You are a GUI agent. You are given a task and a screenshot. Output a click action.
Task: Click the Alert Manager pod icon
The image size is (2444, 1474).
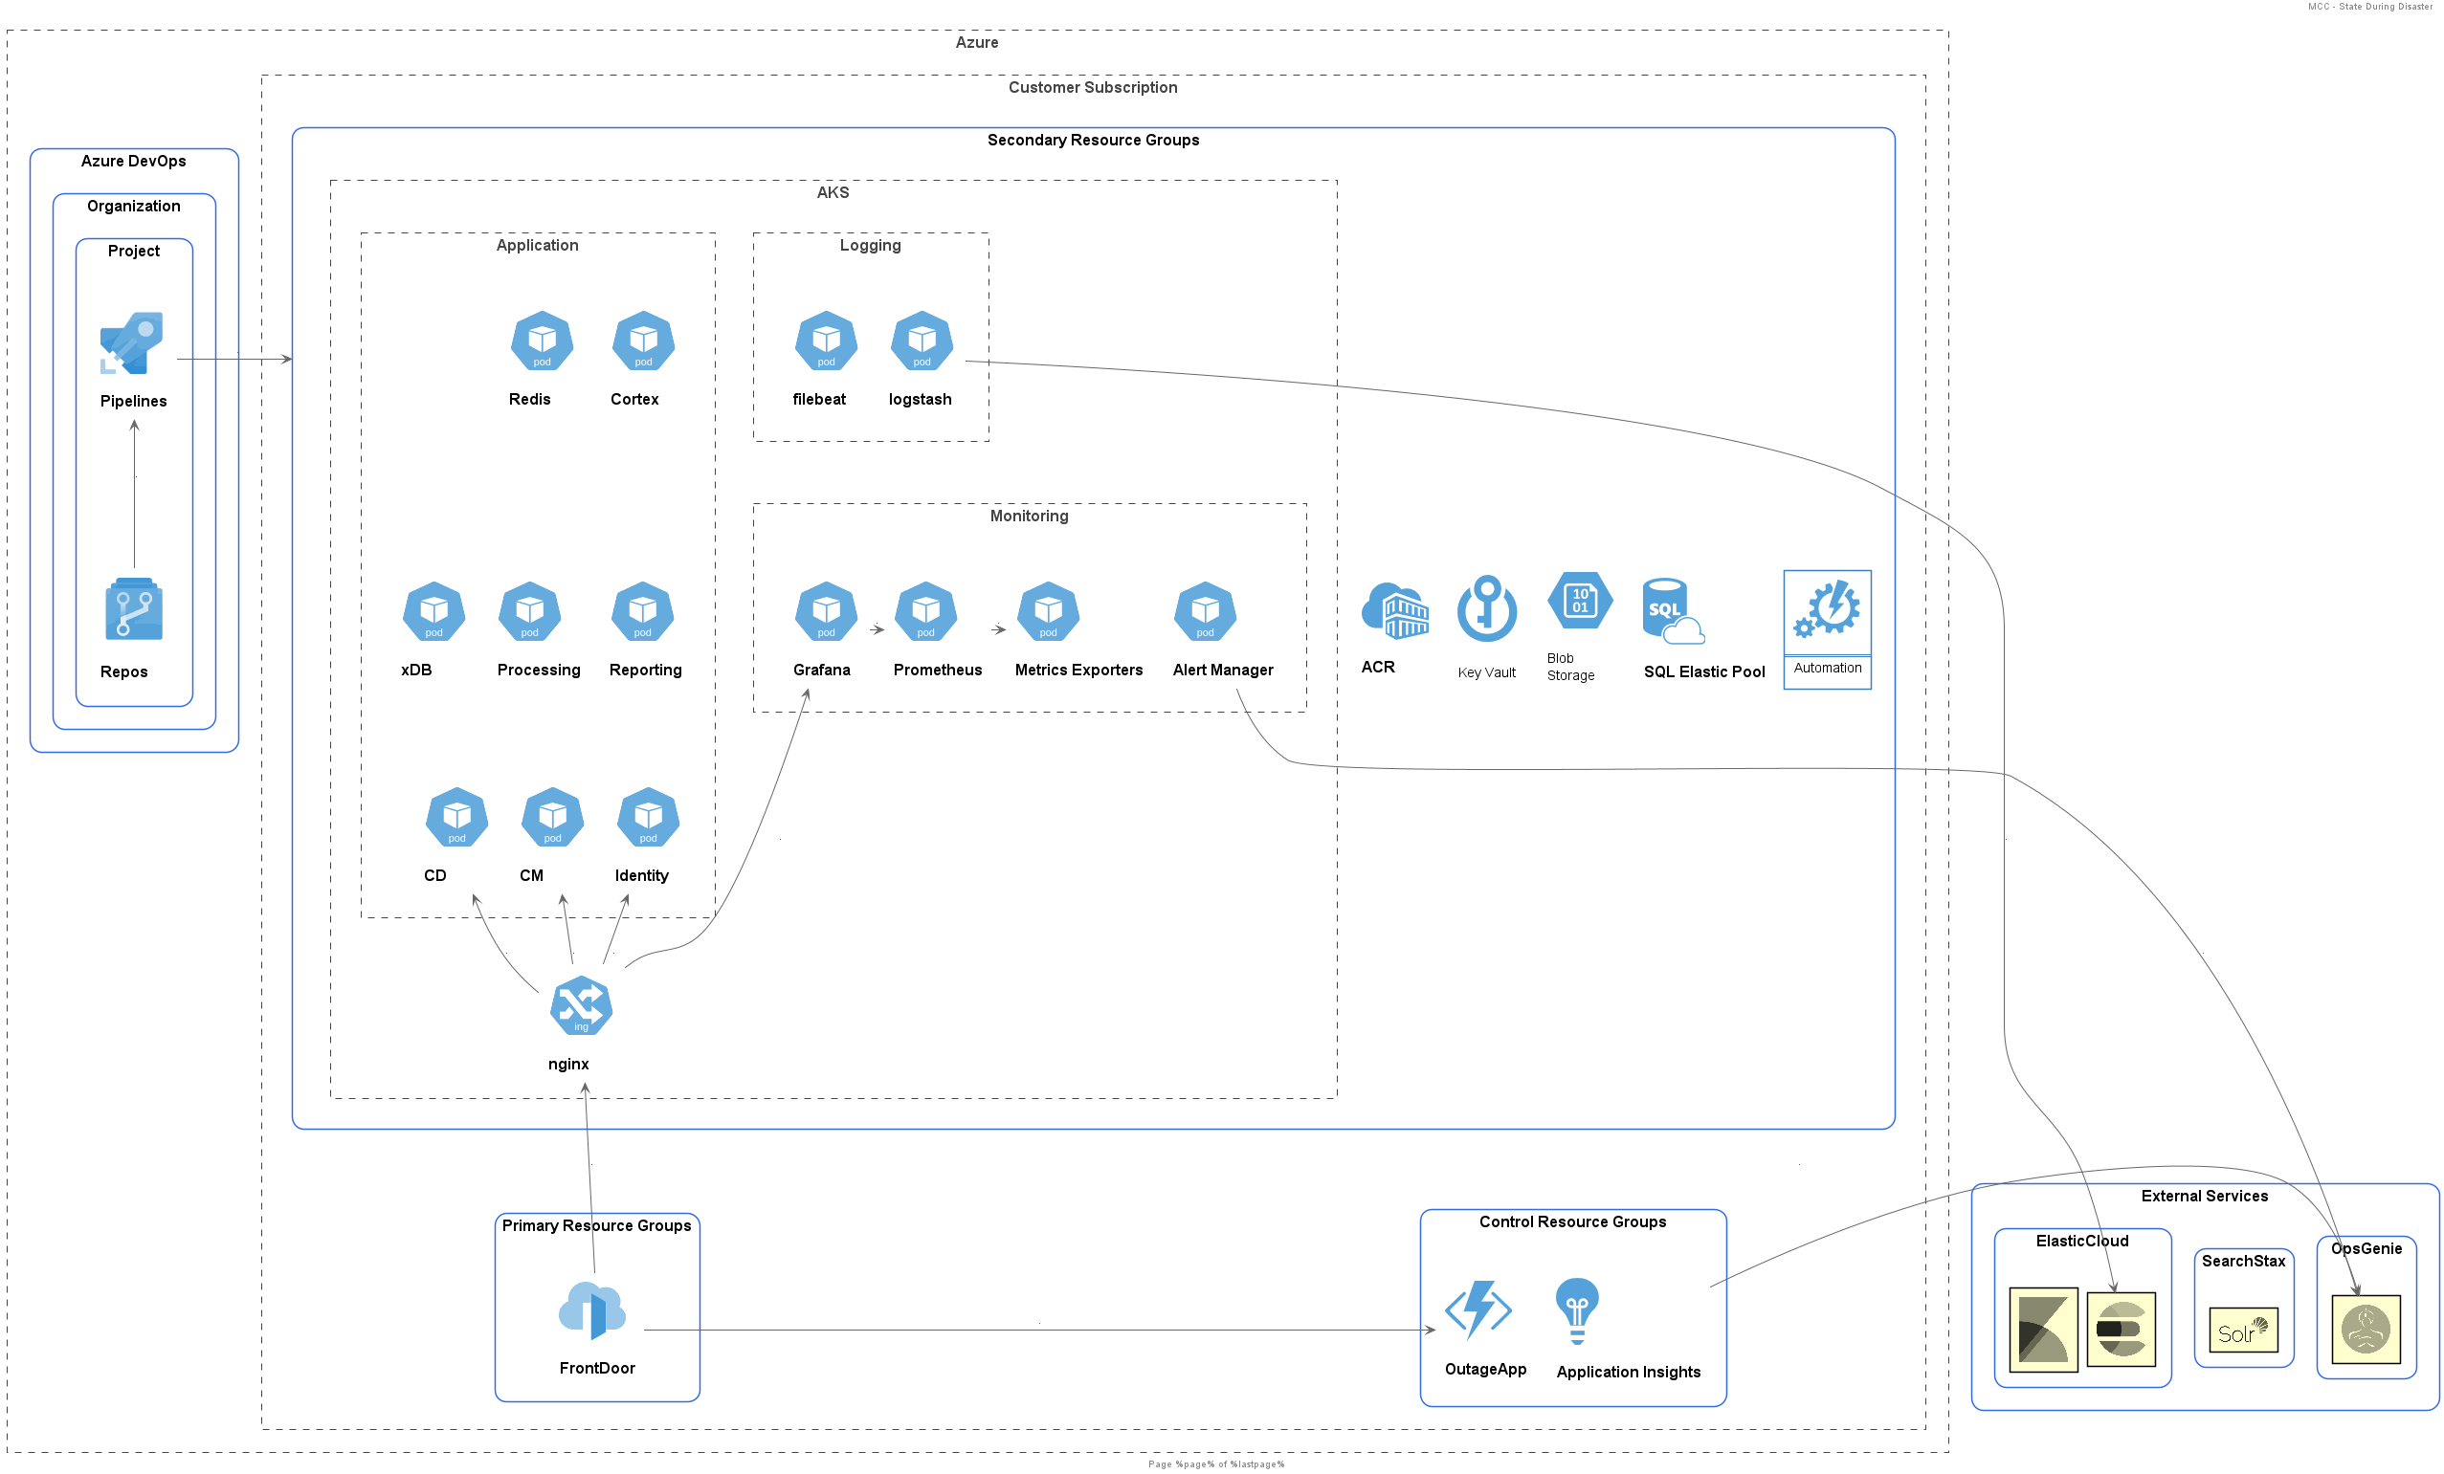point(1205,611)
